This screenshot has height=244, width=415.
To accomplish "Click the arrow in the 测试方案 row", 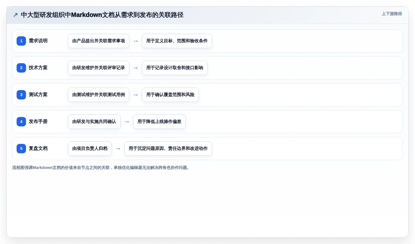I will (x=136, y=95).
